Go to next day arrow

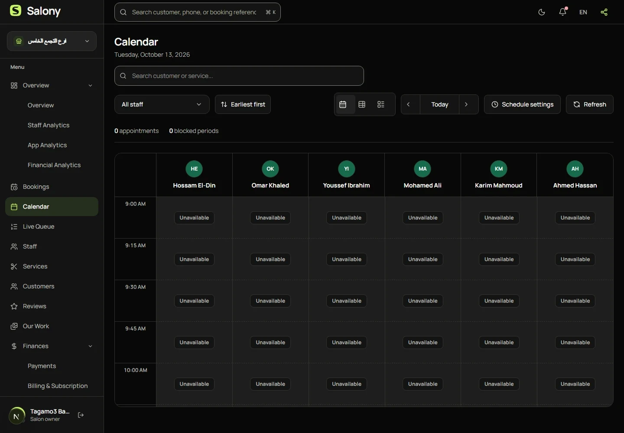pyautogui.click(x=466, y=104)
